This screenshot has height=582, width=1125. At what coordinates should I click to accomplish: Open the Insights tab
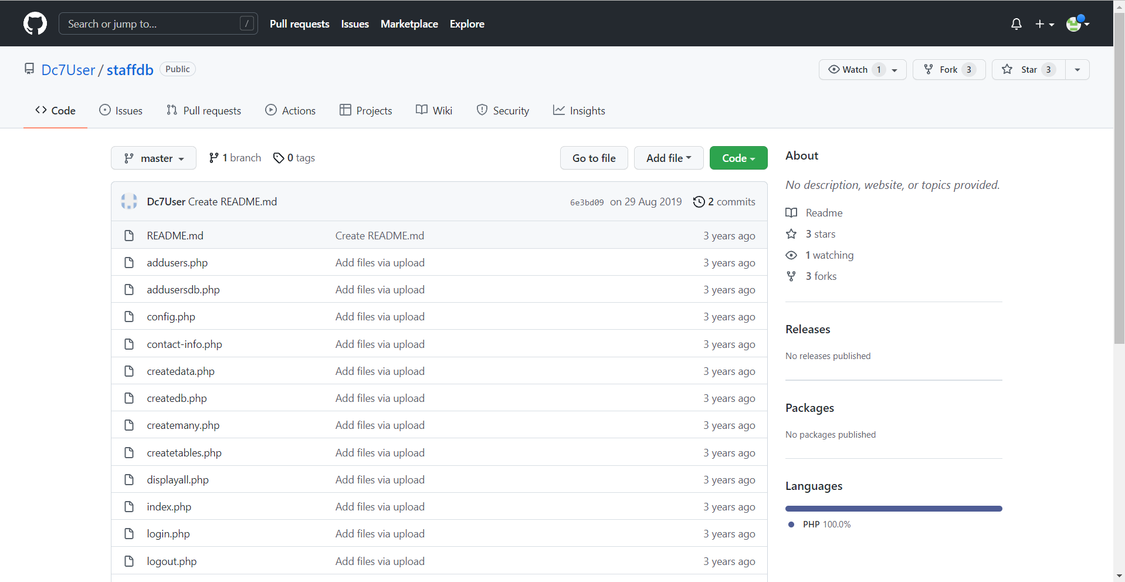(579, 111)
